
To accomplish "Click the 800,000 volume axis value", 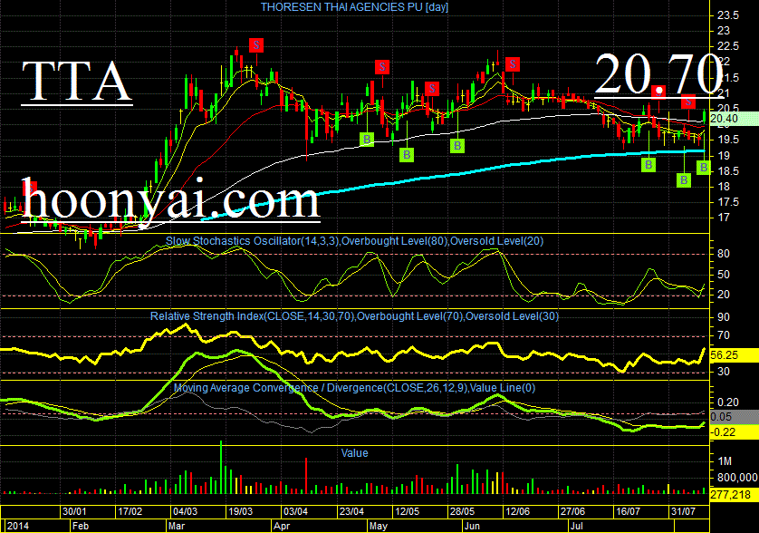I will coord(737,478).
